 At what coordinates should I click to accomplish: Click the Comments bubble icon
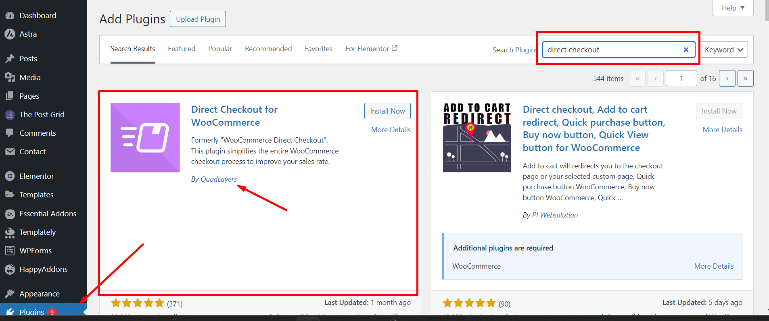click(x=10, y=133)
